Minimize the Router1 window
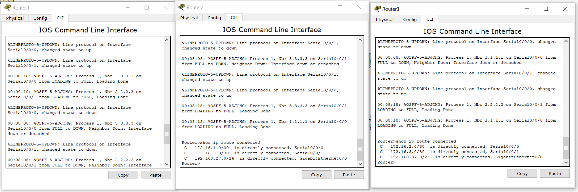The width and height of the screenshot is (578, 192). [128, 8]
